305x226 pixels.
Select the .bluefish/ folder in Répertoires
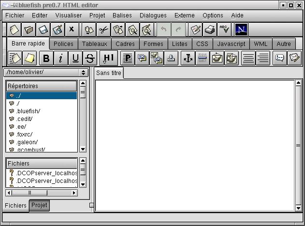point(28,111)
